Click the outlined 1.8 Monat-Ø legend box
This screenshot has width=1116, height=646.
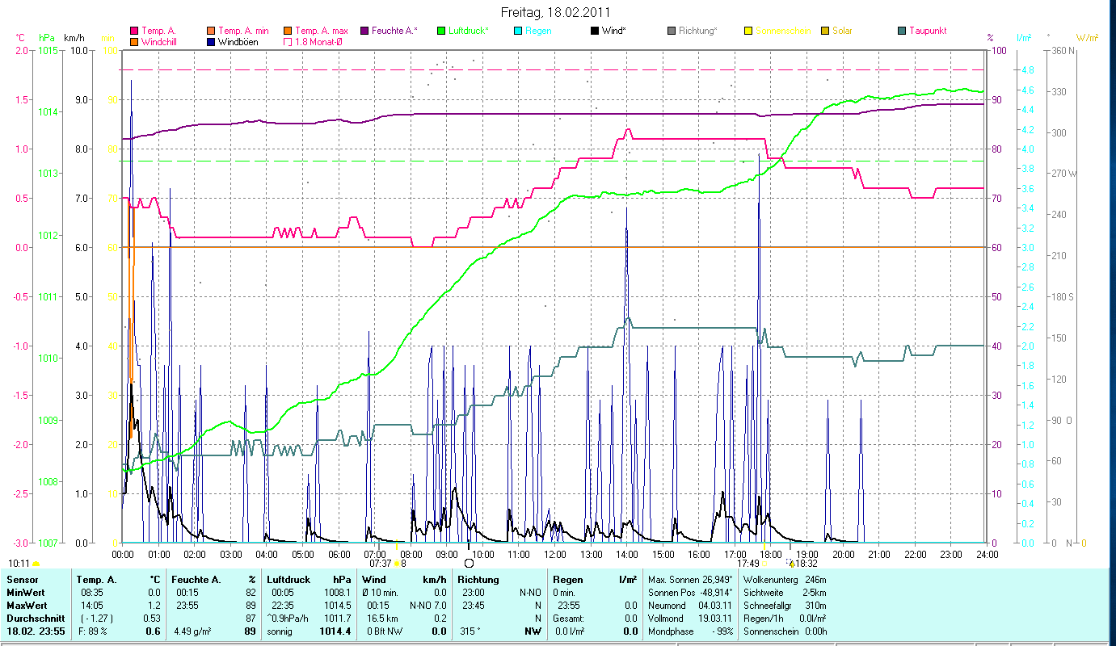288,41
